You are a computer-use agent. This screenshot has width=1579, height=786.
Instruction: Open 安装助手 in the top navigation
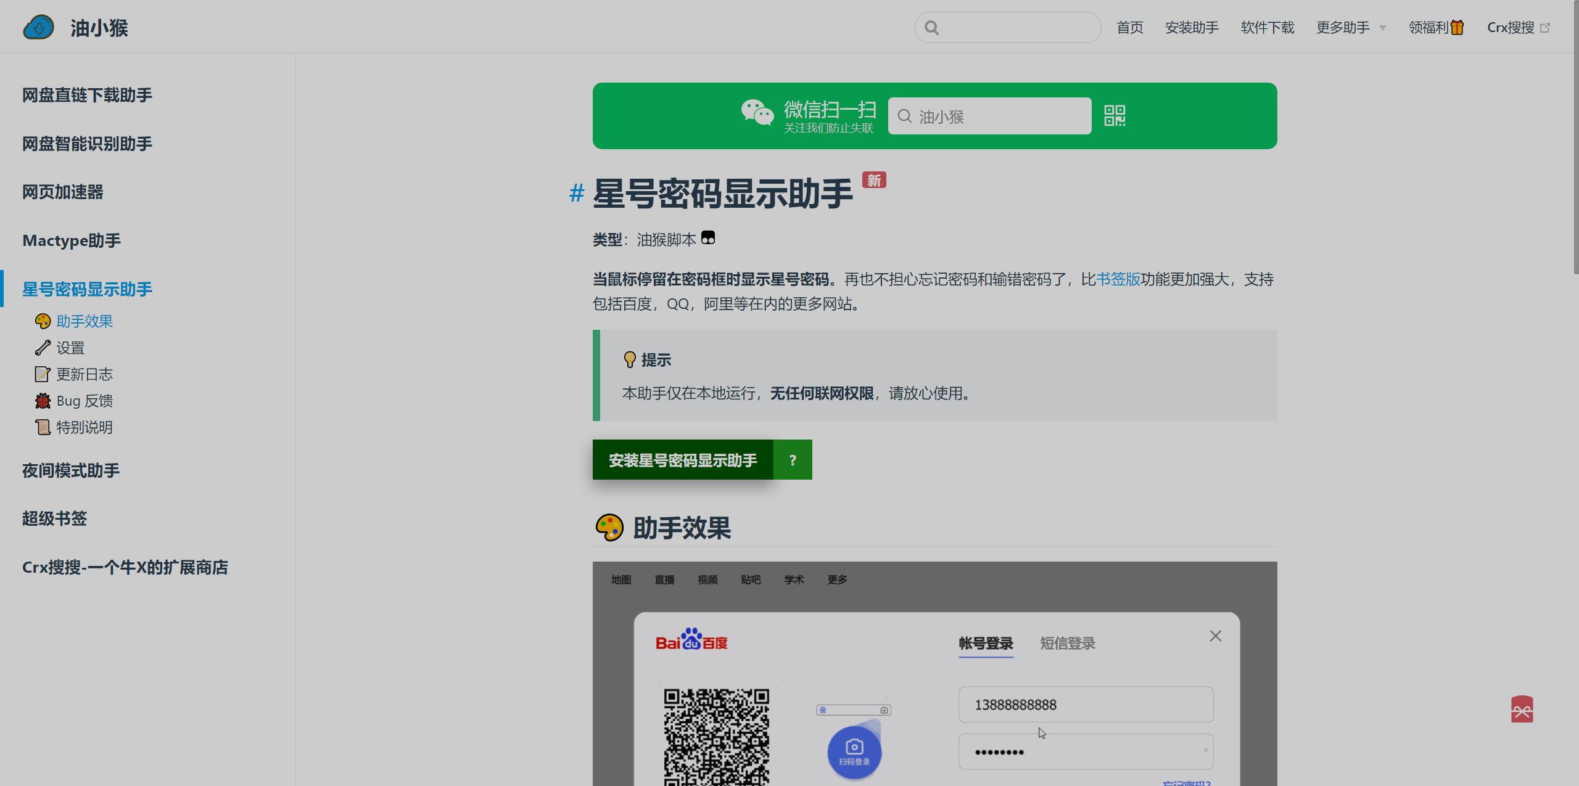[x=1192, y=28]
